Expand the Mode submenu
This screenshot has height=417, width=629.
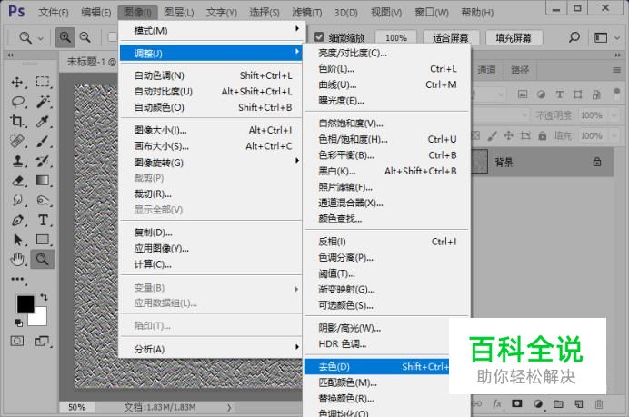(211, 31)
